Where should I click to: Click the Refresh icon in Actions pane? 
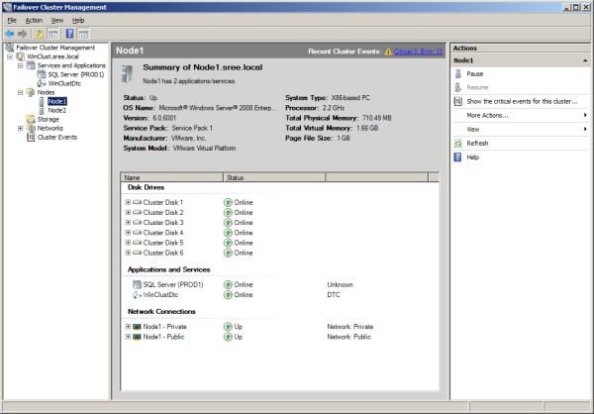click(x=458, y=143)
